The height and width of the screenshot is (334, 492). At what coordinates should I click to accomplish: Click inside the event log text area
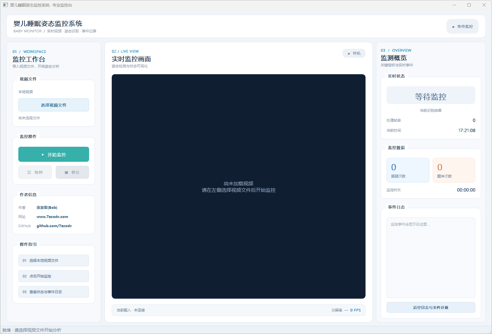(x=431, y=258)
